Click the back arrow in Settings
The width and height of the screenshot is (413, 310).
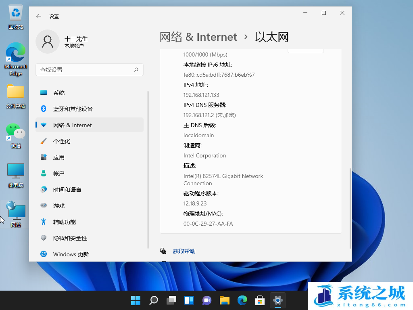tap(39, 16)
